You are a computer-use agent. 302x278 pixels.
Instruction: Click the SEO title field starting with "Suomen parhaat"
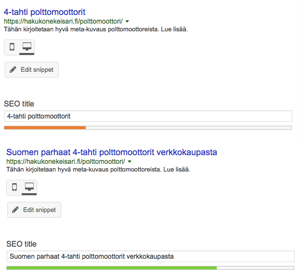coord(150,256)
